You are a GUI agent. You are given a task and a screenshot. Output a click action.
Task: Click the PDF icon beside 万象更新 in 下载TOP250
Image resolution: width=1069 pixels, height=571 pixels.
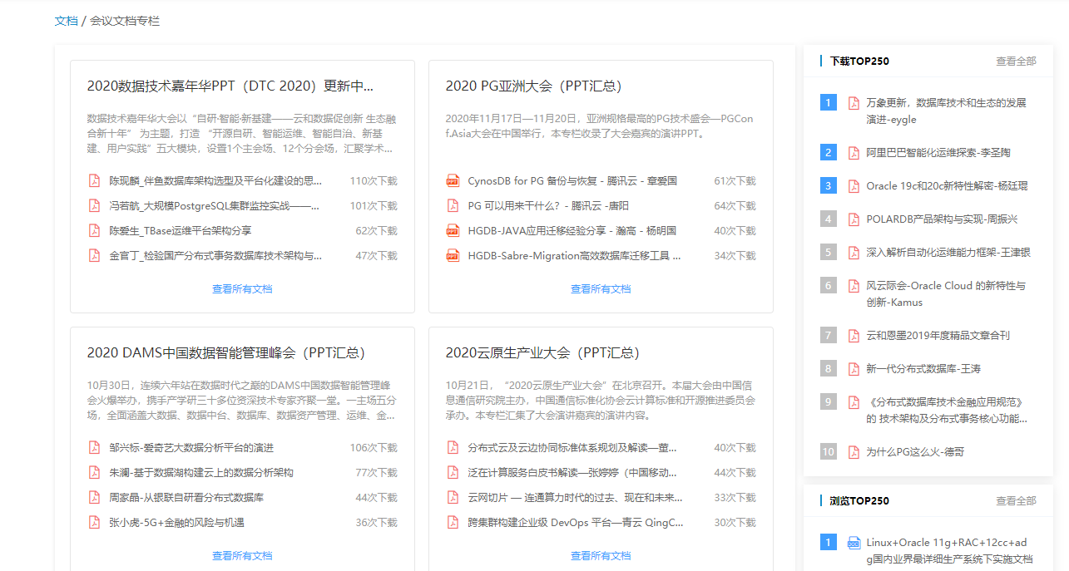pyautogui.click(x=854, y=102)
